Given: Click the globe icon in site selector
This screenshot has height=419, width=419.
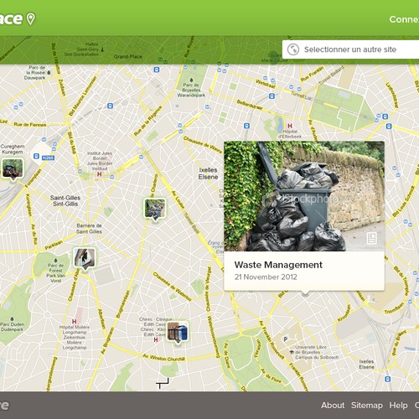Looking at the screenshot, I should [x=293, y=49].
